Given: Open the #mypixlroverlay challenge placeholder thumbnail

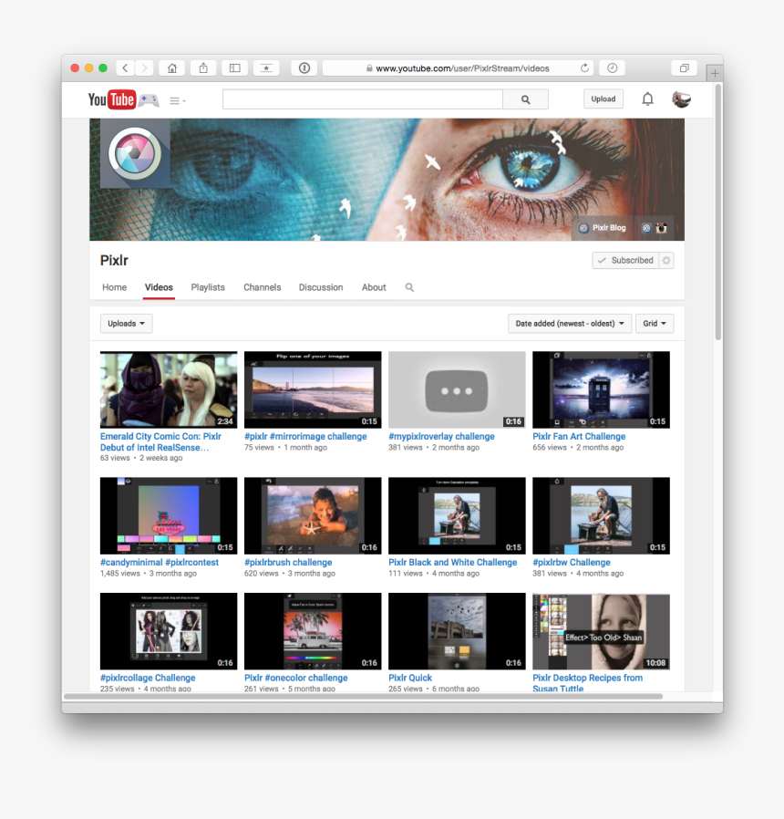Looking at the screenshot, I should (457, 389).
